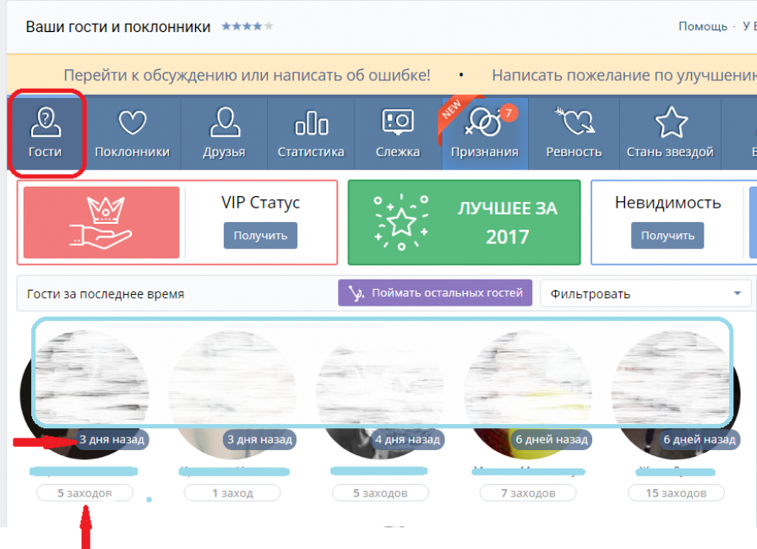Click Получить button under Невидимость
Image resolution: width=757 pixels, height=549 pixels.
667,236
